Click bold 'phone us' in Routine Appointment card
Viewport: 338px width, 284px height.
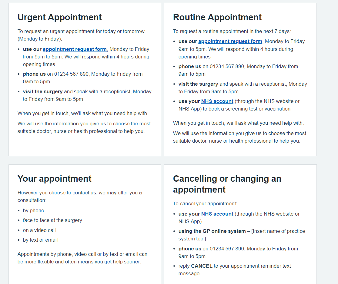tap(190, 66)
